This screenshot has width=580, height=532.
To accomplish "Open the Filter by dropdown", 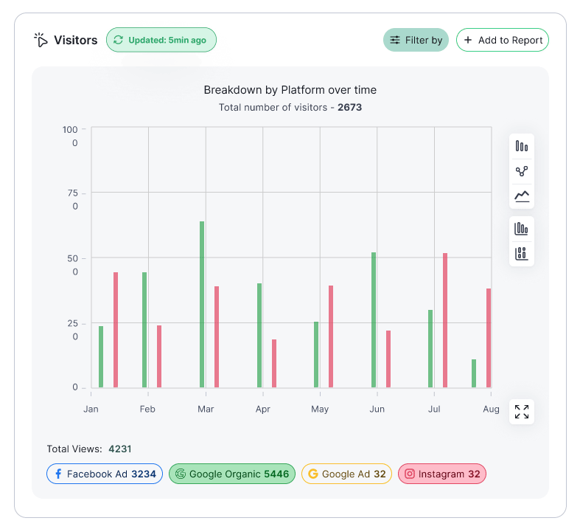I will click(x=416, y=40).
